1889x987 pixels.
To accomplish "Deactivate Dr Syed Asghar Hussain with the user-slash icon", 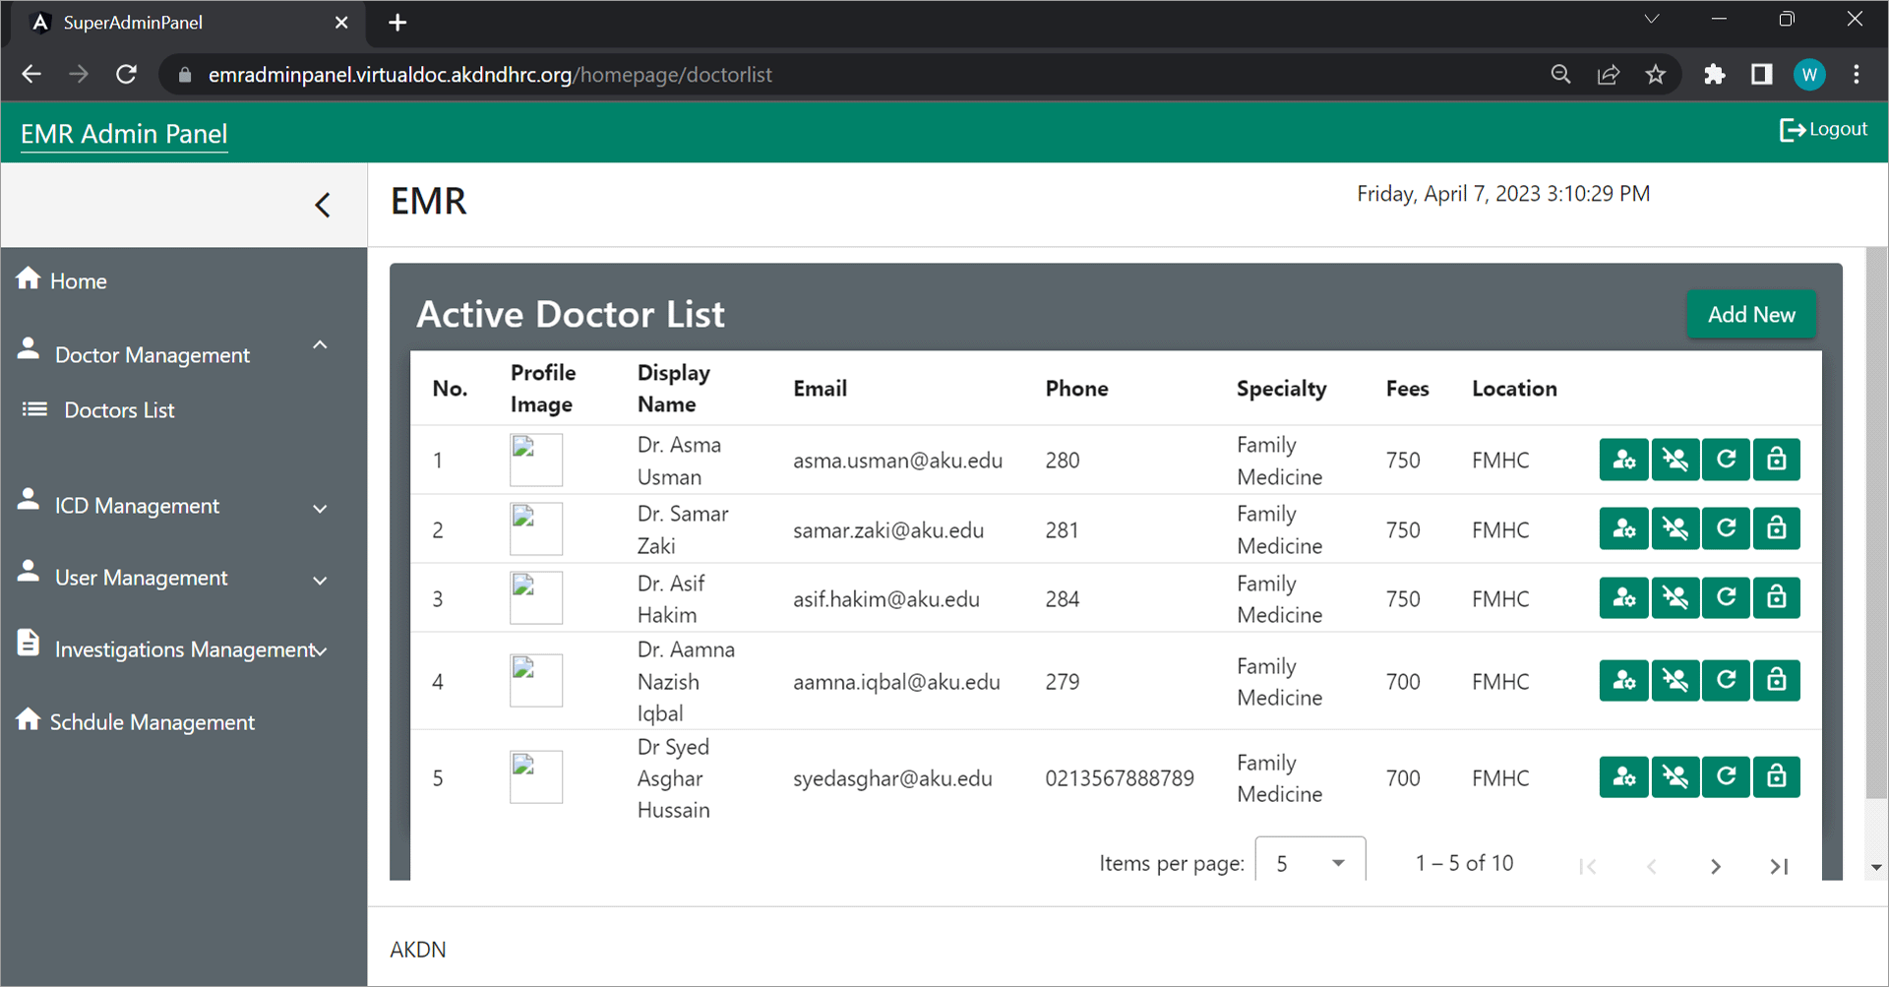I will 1675,776.
